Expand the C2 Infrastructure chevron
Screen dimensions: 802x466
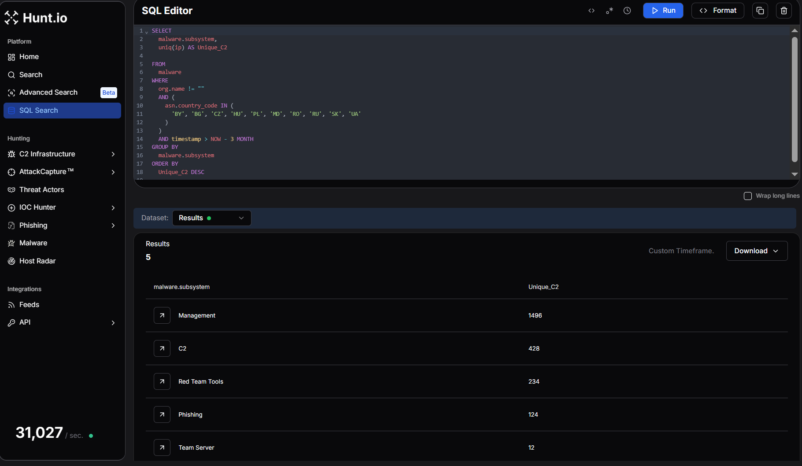click(113, 154)
